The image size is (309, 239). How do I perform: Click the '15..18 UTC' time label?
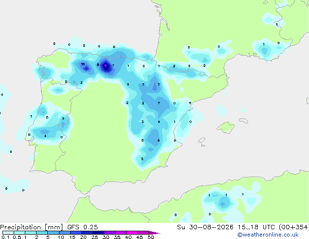point(256,227)
